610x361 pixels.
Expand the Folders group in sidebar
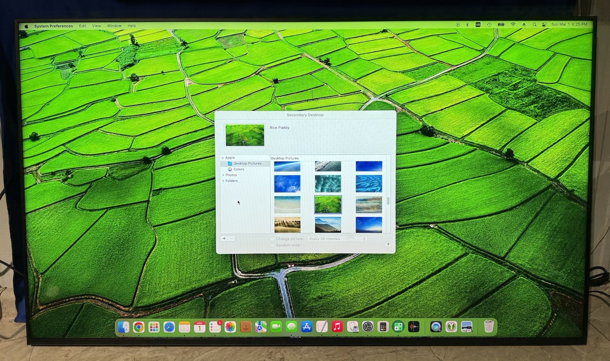tap(223, 181)
